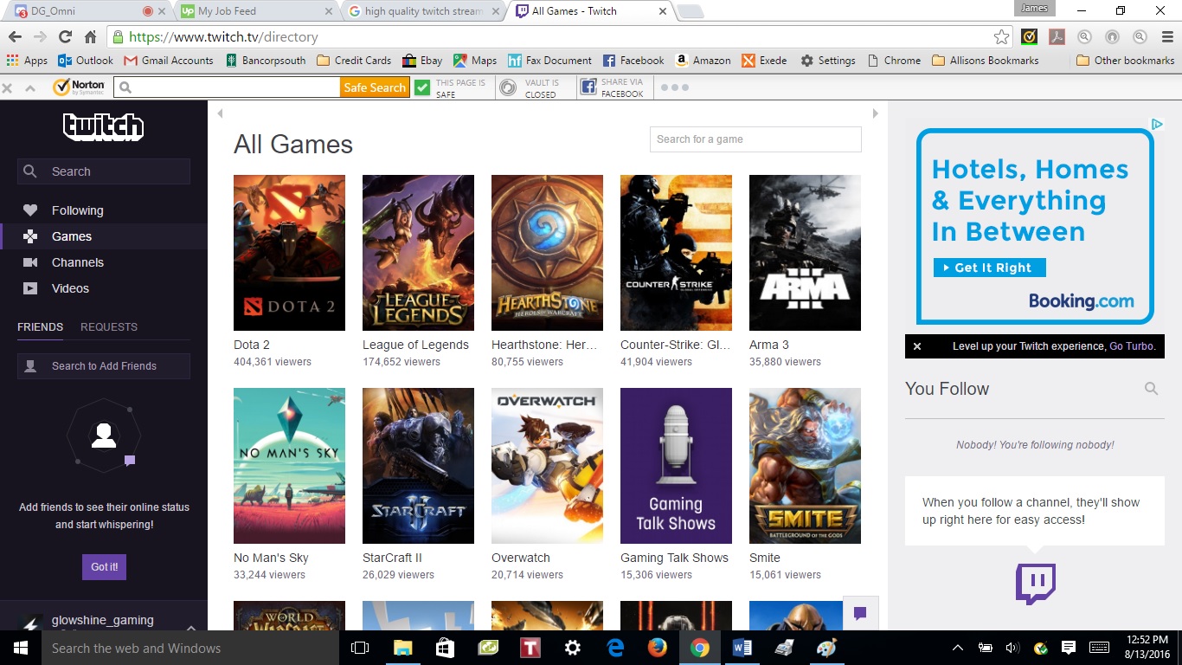Open Task View on taskbar

coord(360,648)
